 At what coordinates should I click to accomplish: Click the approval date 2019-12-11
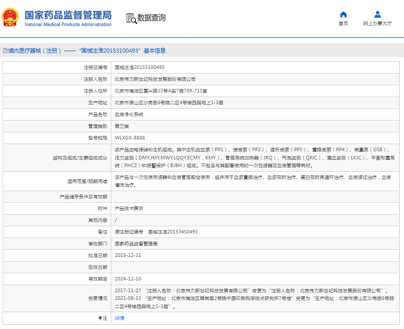click(x=128, y=255)
